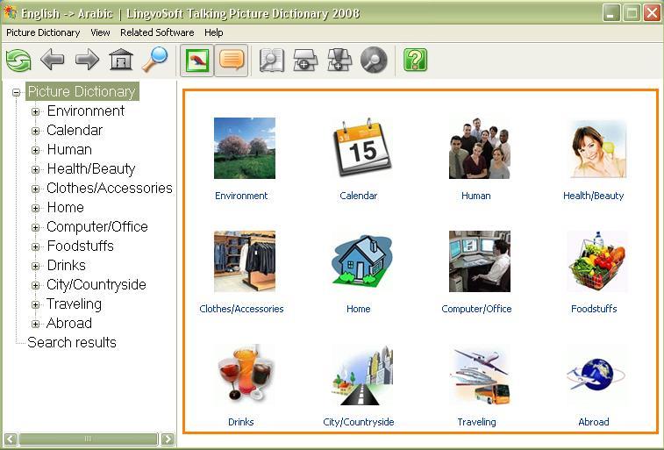This screenshot has width=664, height=450.
Task: Expand the City/Countryside tree node
Action: tap(36, 286)
